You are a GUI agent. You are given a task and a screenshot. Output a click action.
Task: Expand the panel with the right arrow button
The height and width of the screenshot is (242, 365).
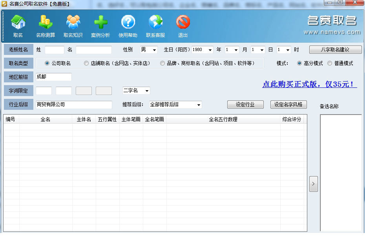313,184
